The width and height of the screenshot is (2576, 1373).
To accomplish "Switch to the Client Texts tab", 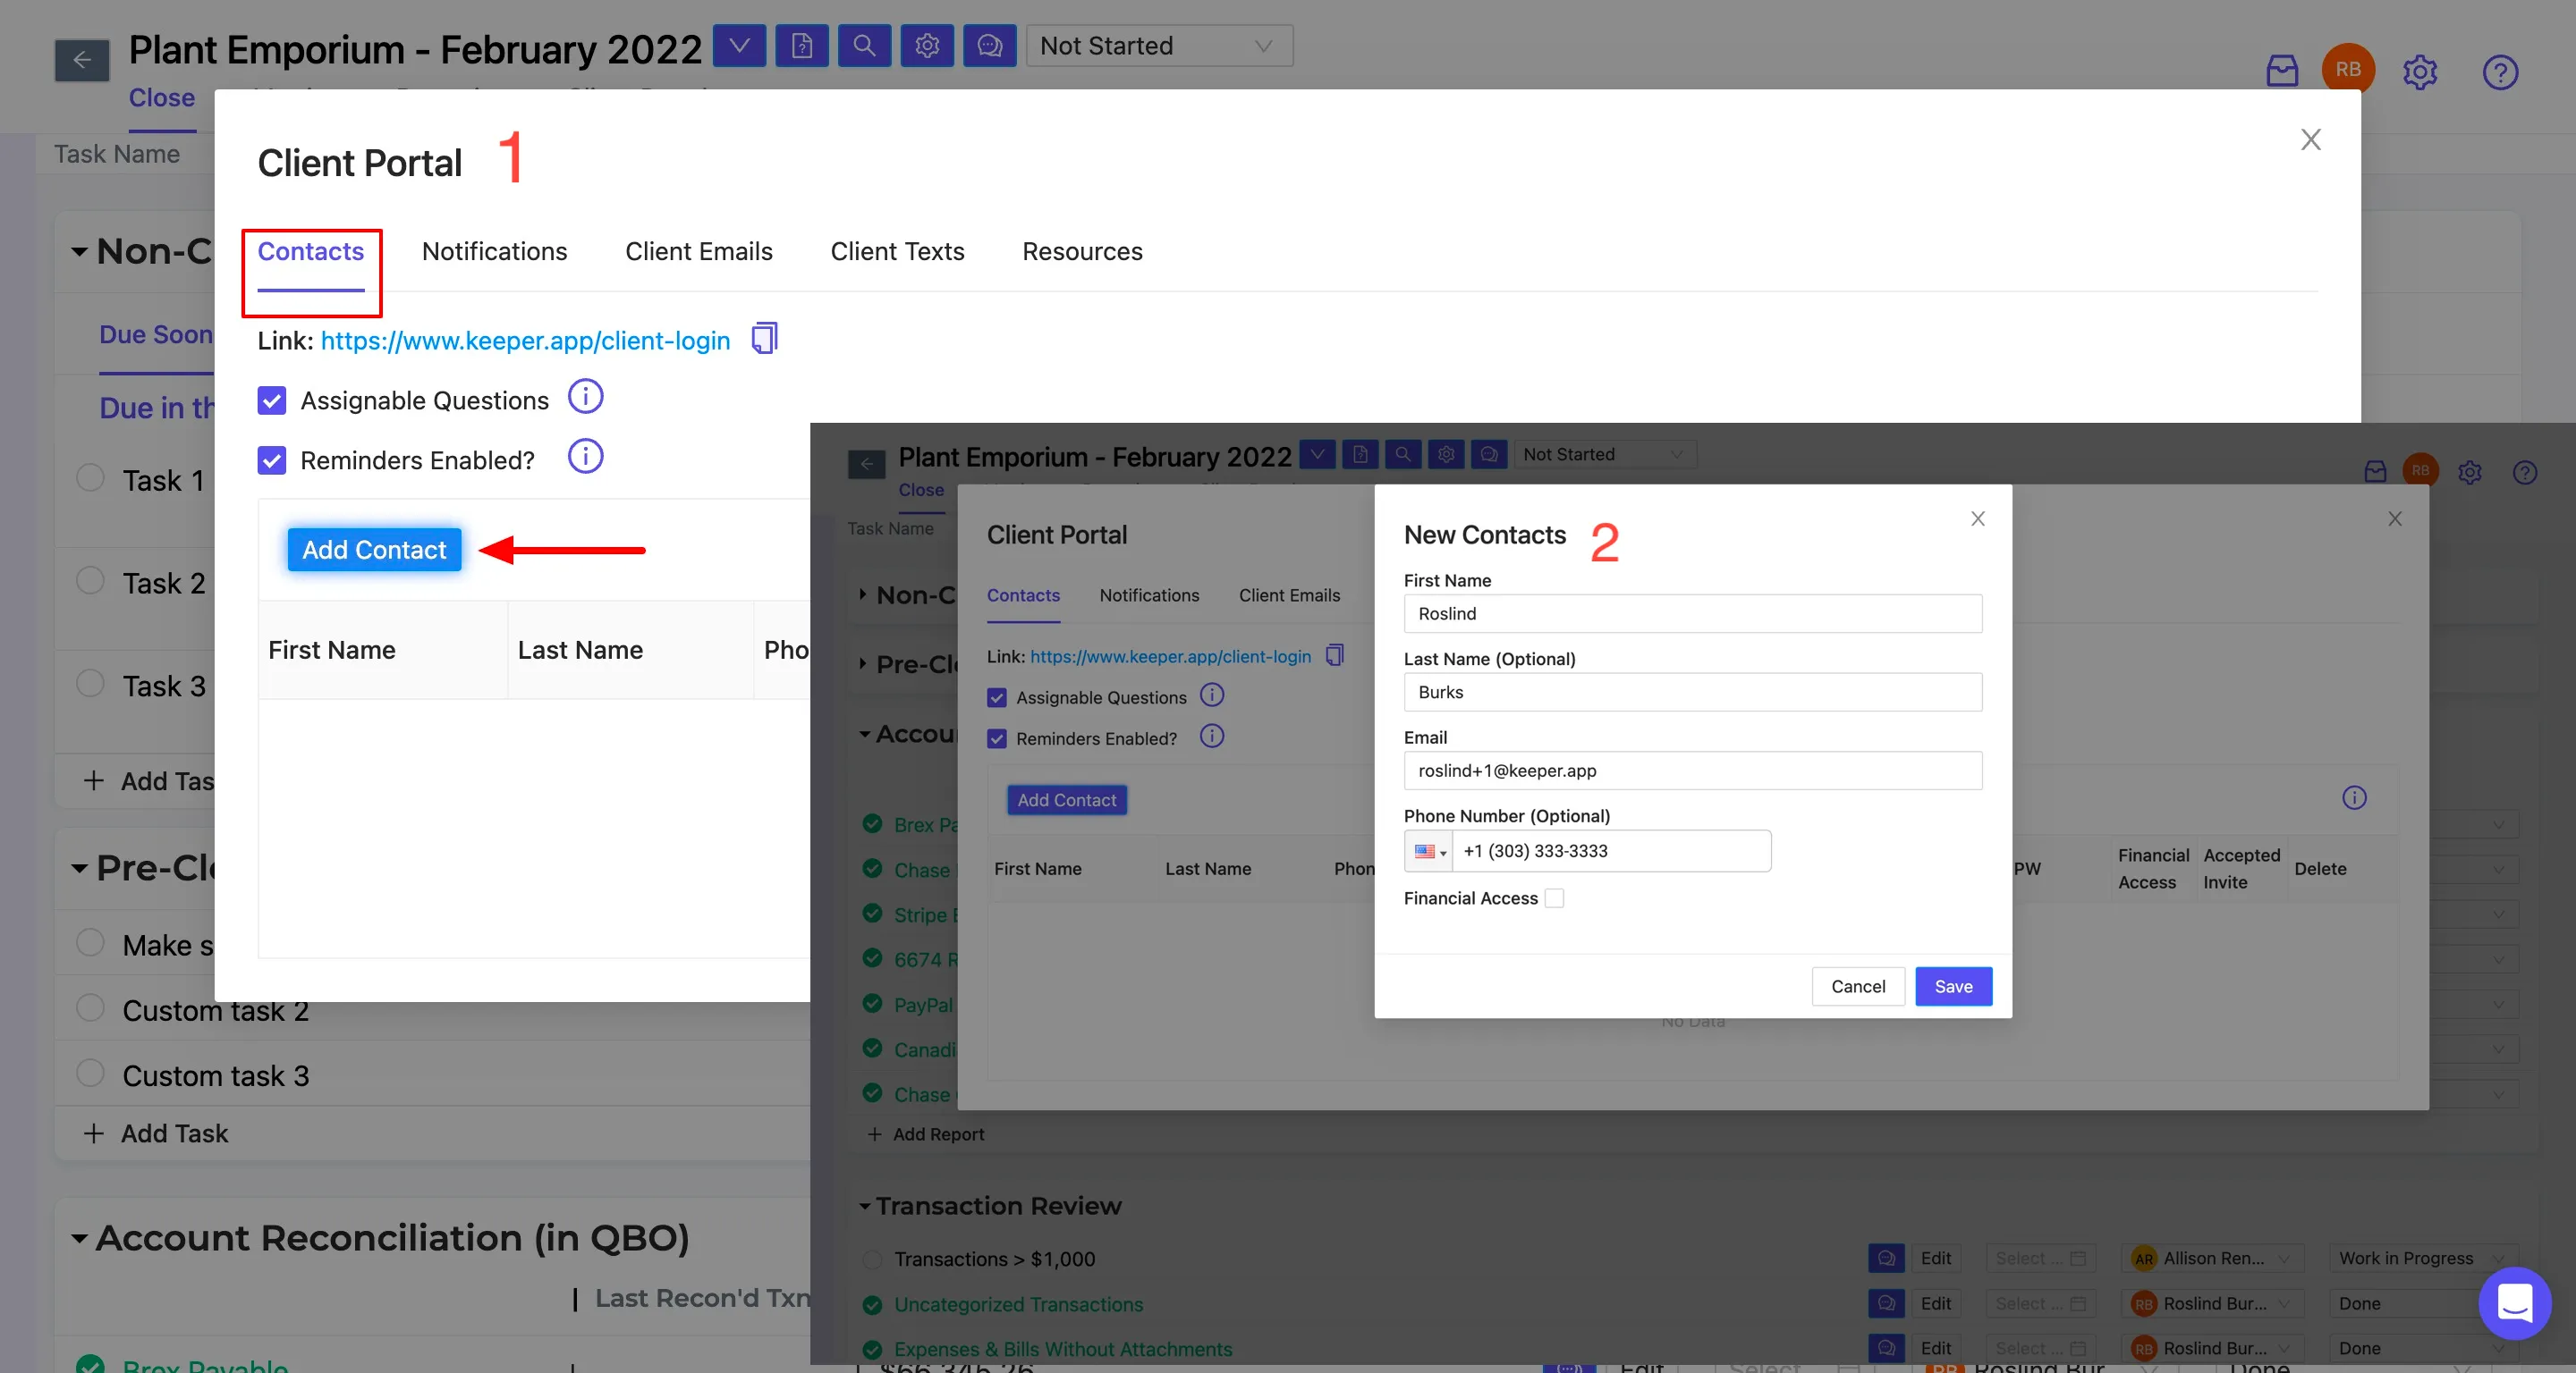I will click(897, 252).
